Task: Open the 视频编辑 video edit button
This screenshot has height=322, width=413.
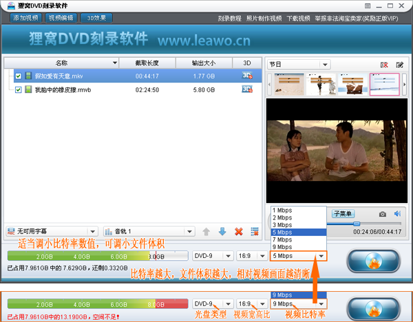Action: pos(61,18)
